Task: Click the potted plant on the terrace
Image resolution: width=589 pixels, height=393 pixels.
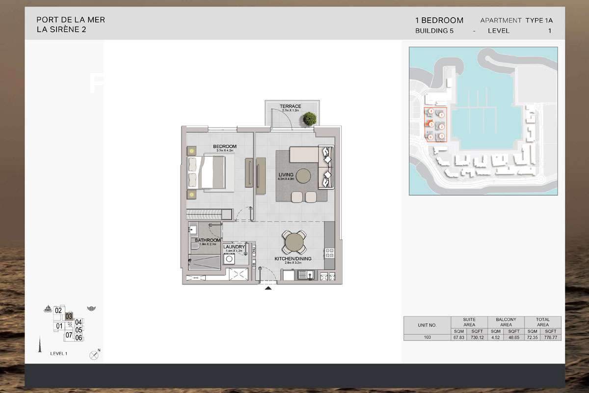Action: tap(310, 118)
